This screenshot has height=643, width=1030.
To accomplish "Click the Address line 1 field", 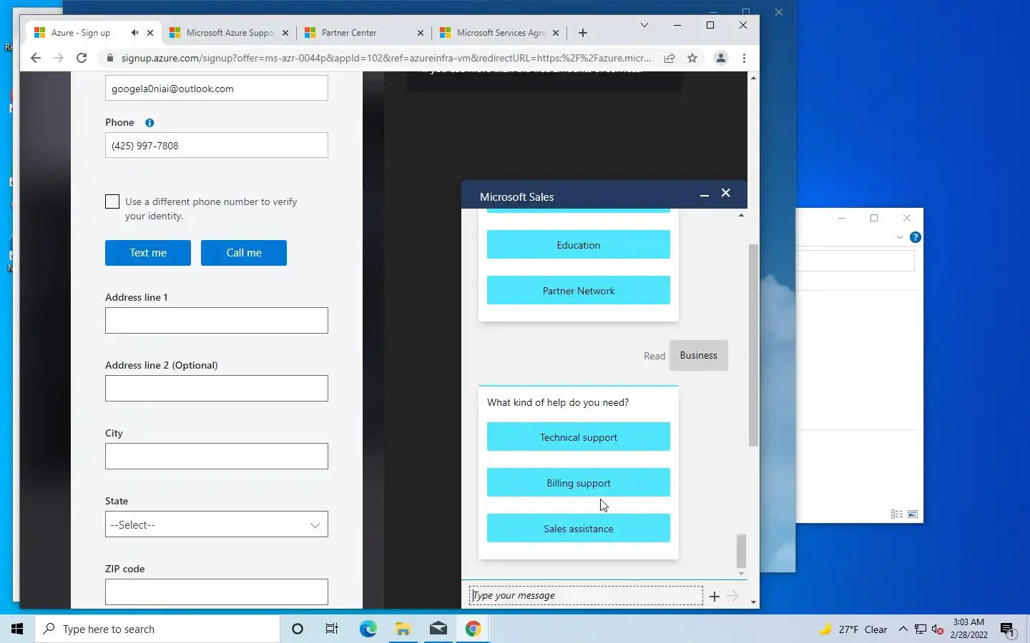I will [x=217, y=320].
